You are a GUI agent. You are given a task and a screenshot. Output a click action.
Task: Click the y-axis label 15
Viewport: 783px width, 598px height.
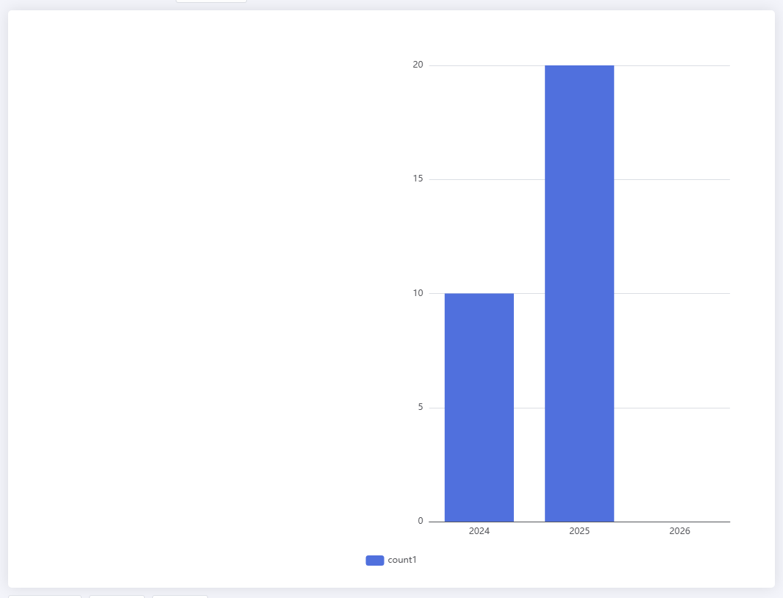(418, 179)
